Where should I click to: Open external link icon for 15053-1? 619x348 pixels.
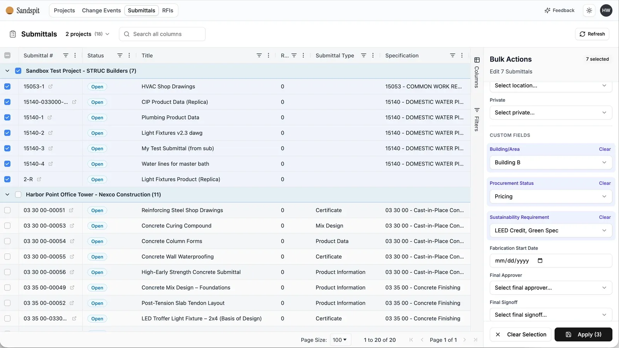click(50, 87)
